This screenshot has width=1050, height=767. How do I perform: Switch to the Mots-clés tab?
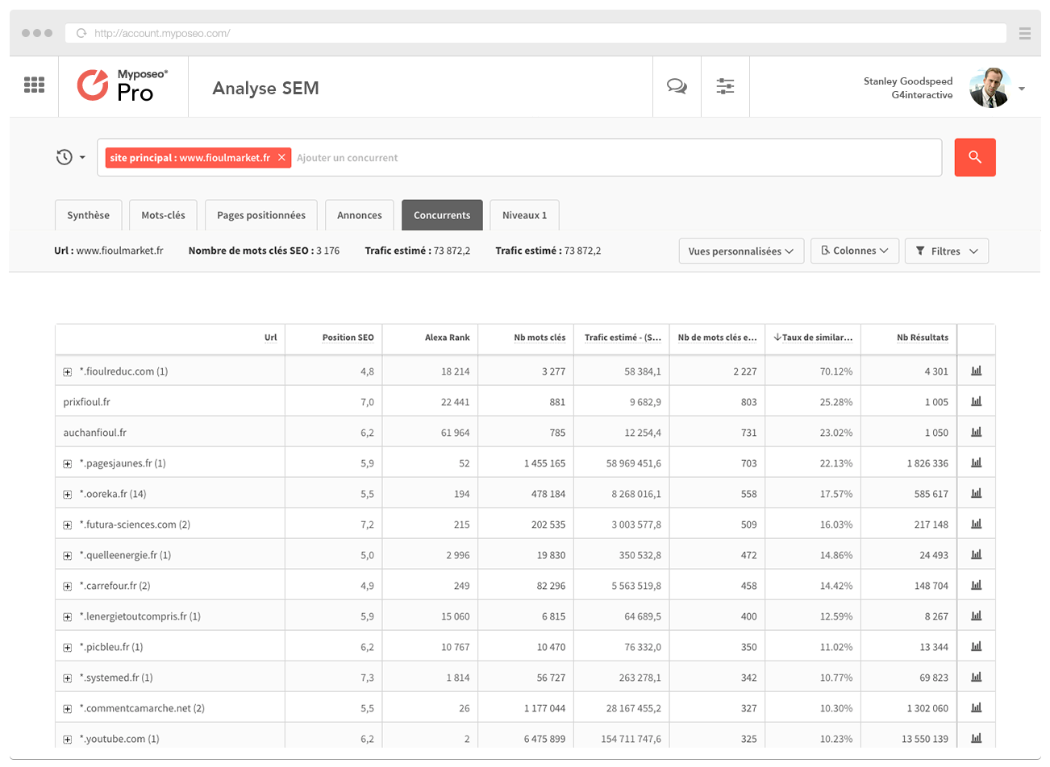(x=163, y=215)
